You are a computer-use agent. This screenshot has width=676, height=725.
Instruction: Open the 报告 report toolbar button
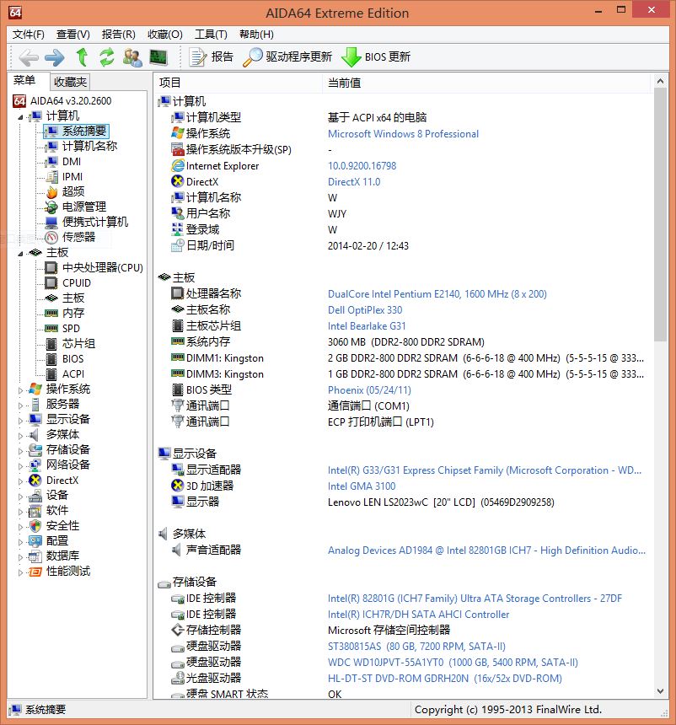(212, 56)
